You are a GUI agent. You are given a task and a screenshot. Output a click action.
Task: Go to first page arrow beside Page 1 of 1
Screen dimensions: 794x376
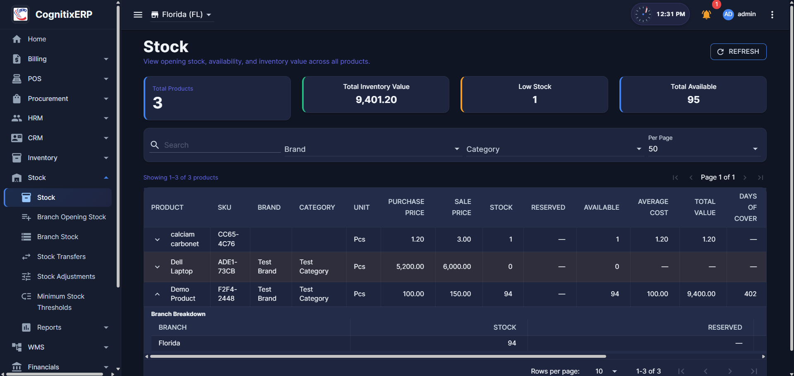click(675, 177)
